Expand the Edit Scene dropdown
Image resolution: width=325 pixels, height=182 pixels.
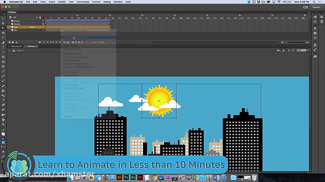point(280,50)
